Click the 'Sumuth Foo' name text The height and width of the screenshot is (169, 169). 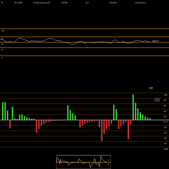(x=141, y=3)
